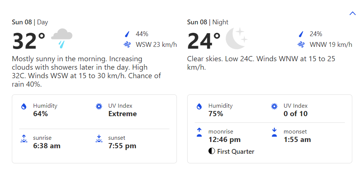
Task: Click the WSW wind icon for daytime
Action: click(127, 45)
